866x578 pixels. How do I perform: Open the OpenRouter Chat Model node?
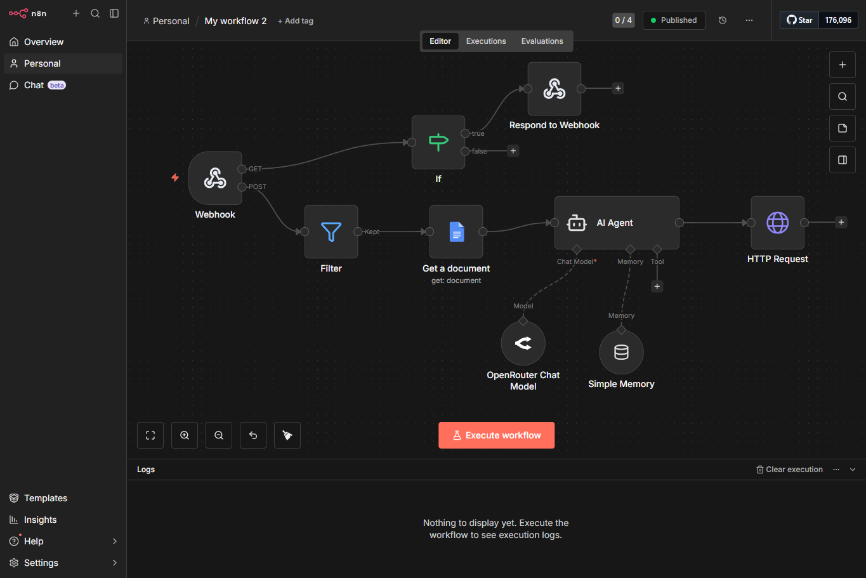click(x=523, y=343)
